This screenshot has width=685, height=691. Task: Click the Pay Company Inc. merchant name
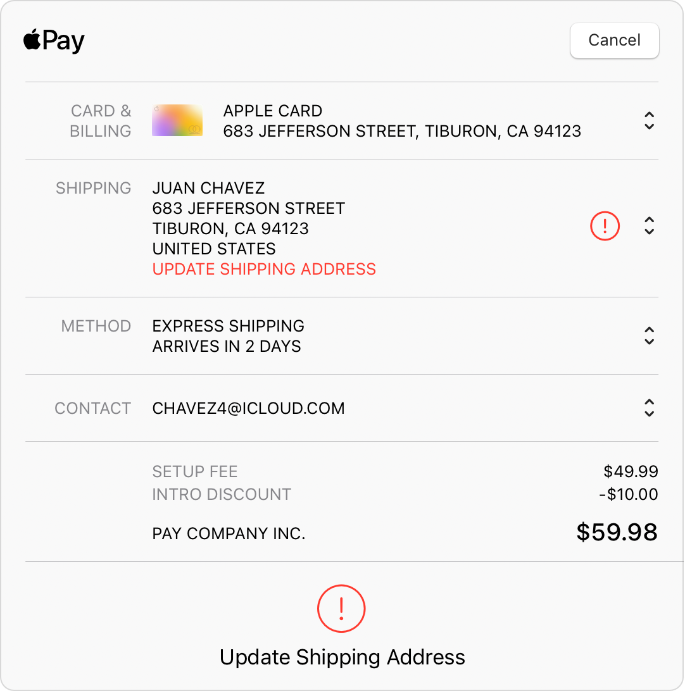click(229, 533)
